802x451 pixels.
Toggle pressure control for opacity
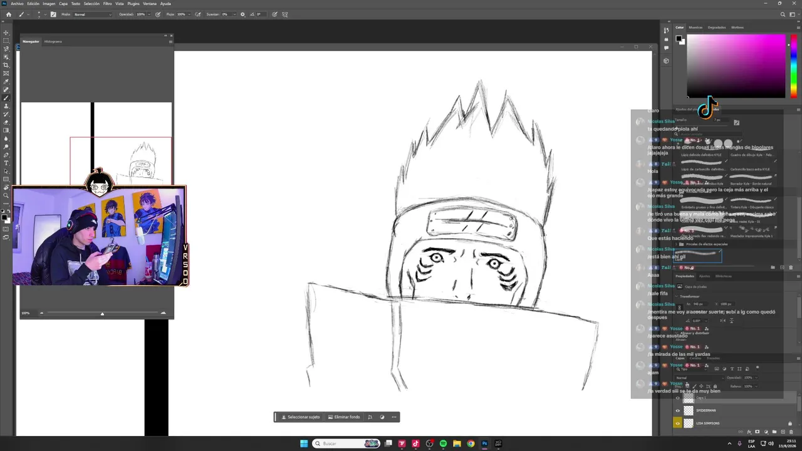click(158, 14)
